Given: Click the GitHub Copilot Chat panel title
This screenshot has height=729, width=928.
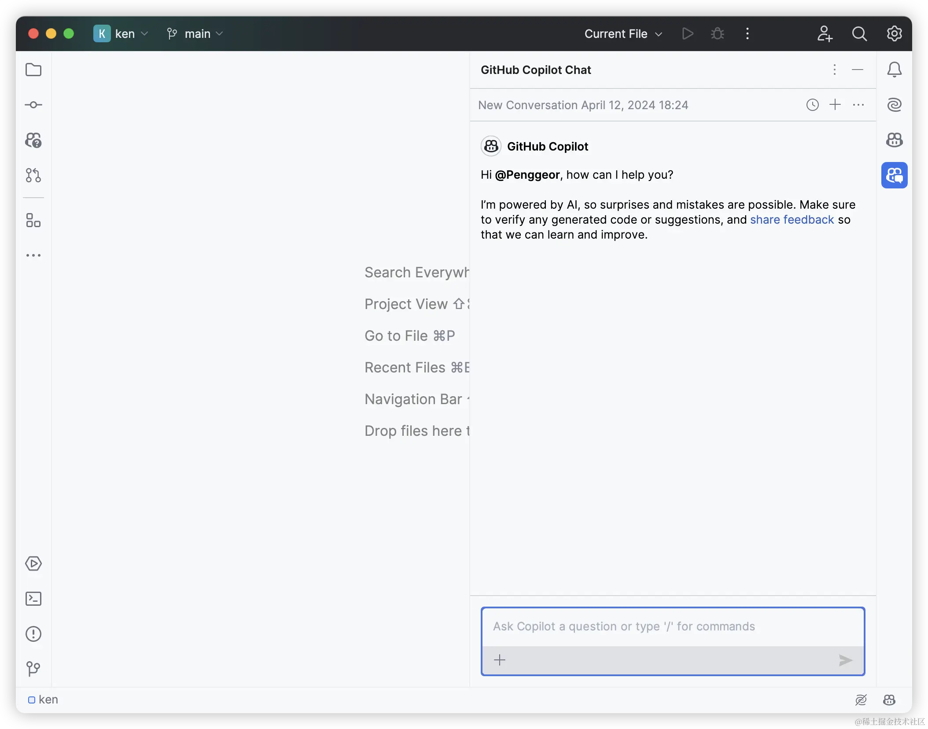Looking at the screenshot, I should (x=535, y=70).
